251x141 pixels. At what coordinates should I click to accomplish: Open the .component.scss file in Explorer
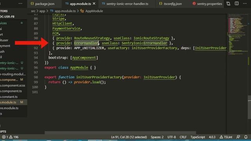click(13, 85)
